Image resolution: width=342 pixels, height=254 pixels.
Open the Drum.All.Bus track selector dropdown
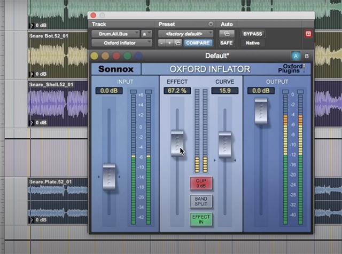pos(115,34)
